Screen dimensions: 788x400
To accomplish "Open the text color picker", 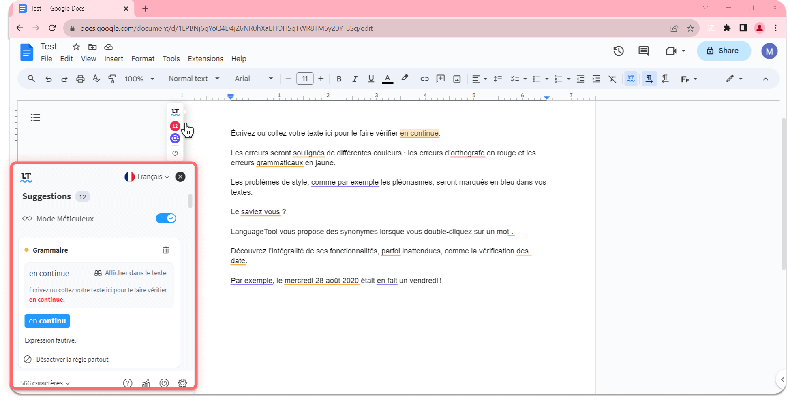I will point(388,79).
